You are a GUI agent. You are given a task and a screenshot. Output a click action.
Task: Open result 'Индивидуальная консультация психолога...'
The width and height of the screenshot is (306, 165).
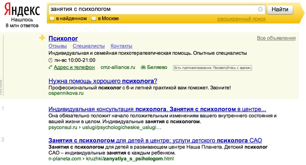point(157,109)
